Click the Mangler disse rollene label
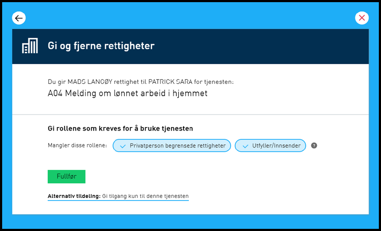Screen dimensions: 381x231 tap(77, 146)
